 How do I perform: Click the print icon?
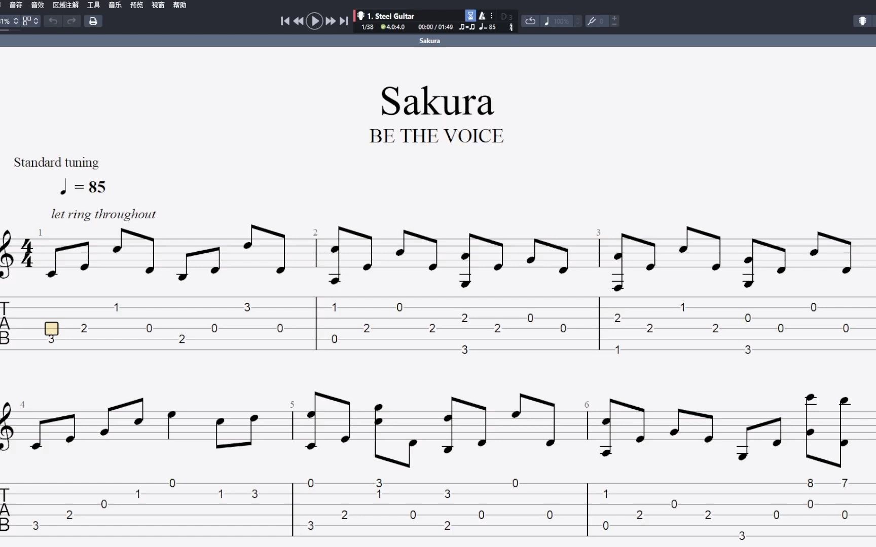pos(93,21)
